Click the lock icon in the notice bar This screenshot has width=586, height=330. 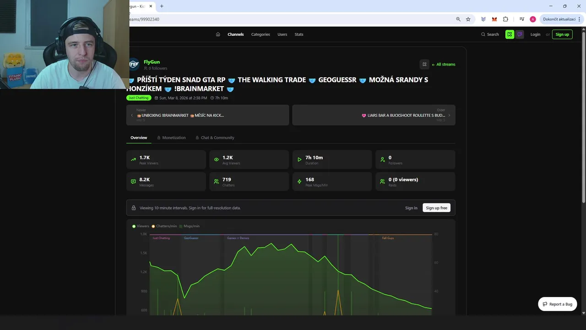click(x=134, y=208)
